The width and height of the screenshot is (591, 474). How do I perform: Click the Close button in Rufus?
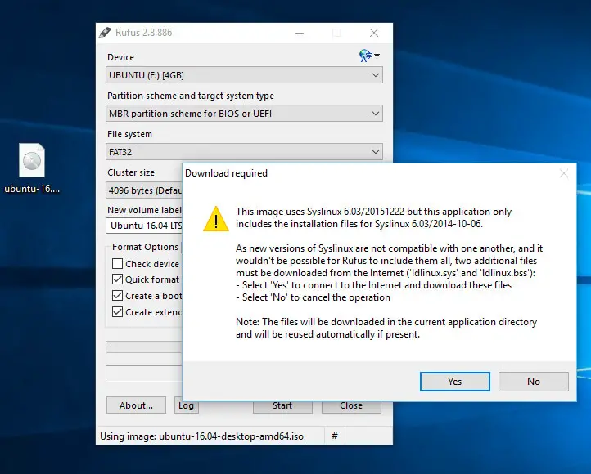(x=351, y=406)
